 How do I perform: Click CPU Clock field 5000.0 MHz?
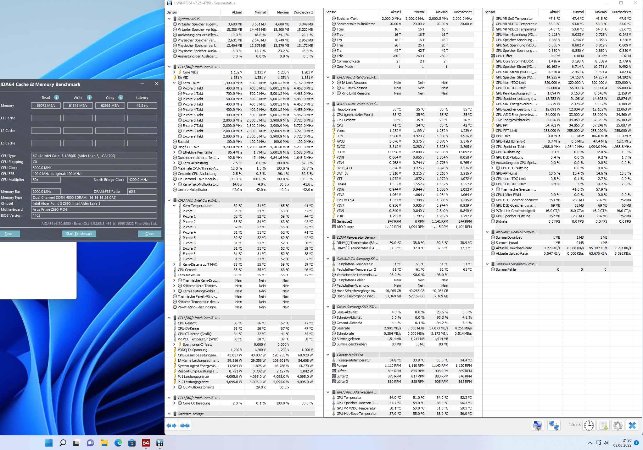94,168
